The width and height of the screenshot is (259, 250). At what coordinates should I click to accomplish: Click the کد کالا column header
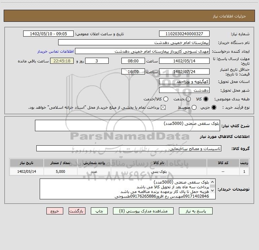click(x=223, y=163)
